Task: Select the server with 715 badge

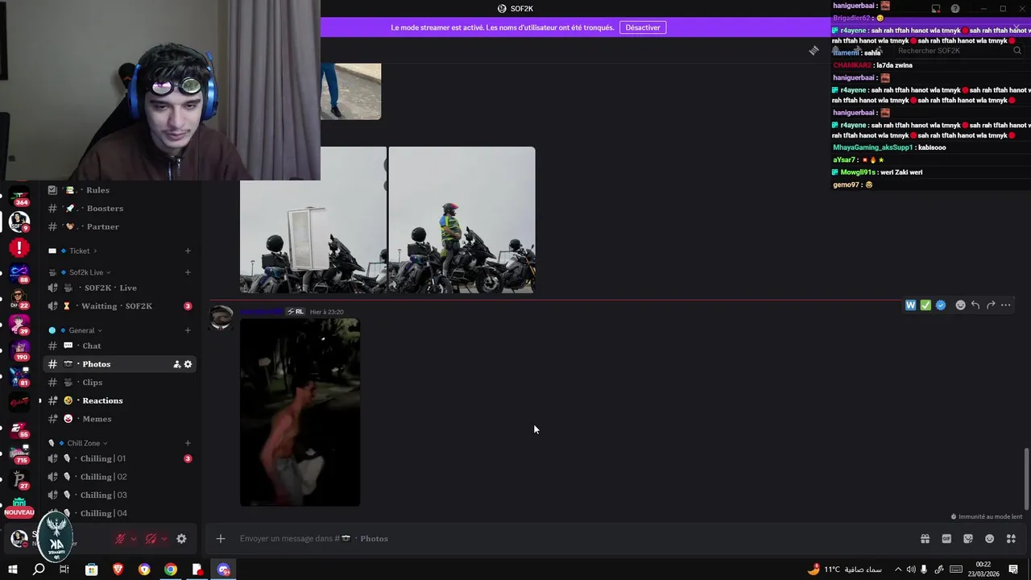Action: (19, 454)
